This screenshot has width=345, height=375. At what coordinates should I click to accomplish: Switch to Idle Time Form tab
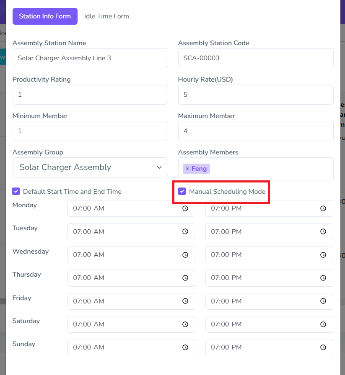tap(106, 16)
